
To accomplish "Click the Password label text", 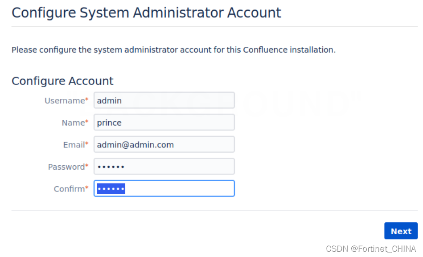I will (x=66, y=167).
